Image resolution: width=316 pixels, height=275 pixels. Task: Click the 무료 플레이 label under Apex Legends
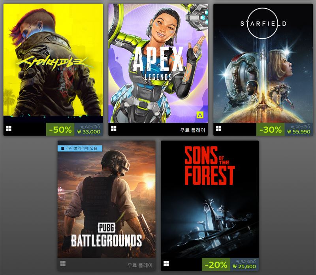192,130
